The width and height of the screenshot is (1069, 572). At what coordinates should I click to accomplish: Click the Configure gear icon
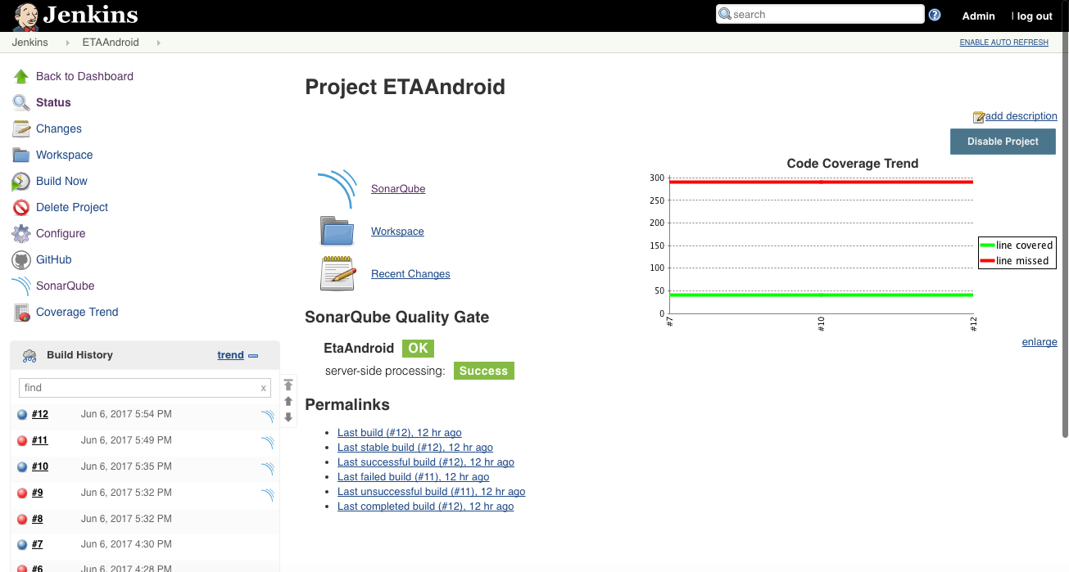(x=21, y=233)
